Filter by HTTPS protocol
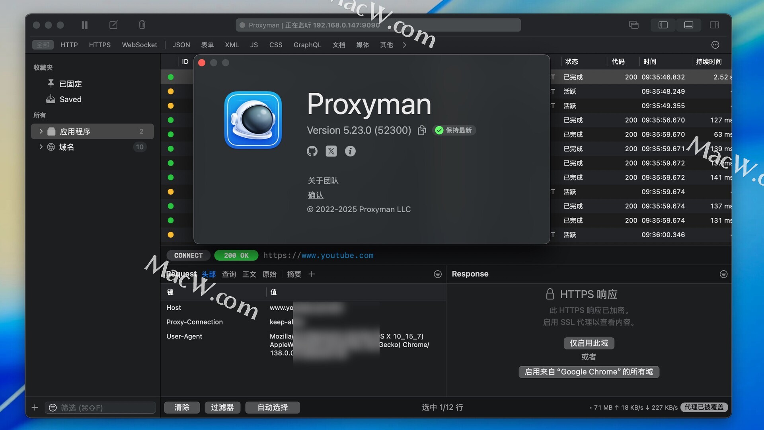 (100, 45)
